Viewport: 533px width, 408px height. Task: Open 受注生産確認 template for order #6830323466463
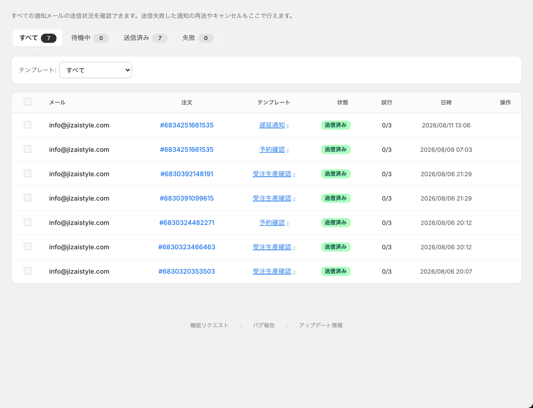click(274, 247)
